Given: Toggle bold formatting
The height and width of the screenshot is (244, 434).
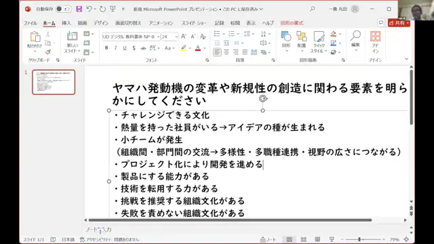Looking at the screenshot, I should [106, 48].
